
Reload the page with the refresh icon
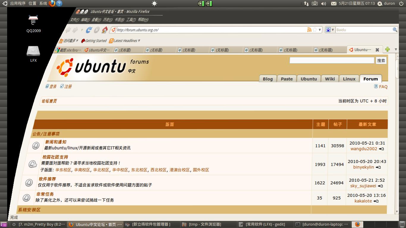pyautogui.click(x=89, y=30)
